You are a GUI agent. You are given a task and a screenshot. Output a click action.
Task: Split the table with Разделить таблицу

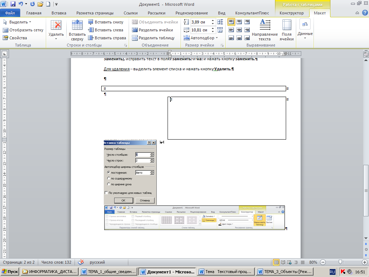pos(153,38)
